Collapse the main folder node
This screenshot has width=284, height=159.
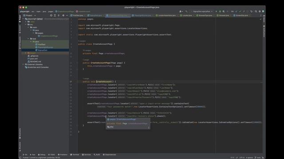(28, 27)
